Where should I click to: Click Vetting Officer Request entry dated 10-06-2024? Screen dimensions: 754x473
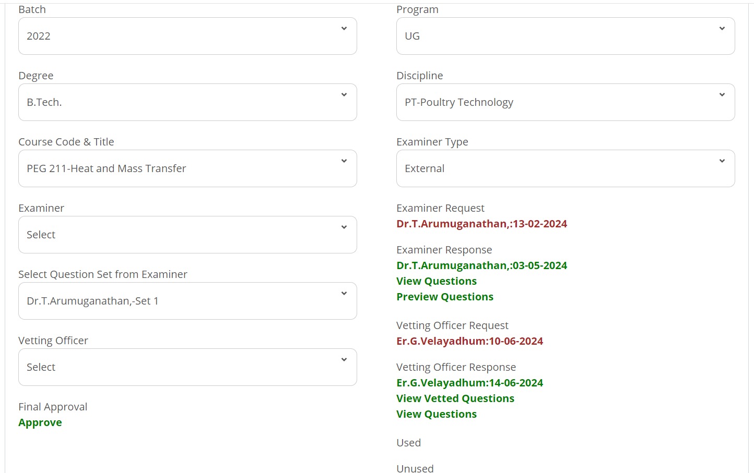click(469, 341)
